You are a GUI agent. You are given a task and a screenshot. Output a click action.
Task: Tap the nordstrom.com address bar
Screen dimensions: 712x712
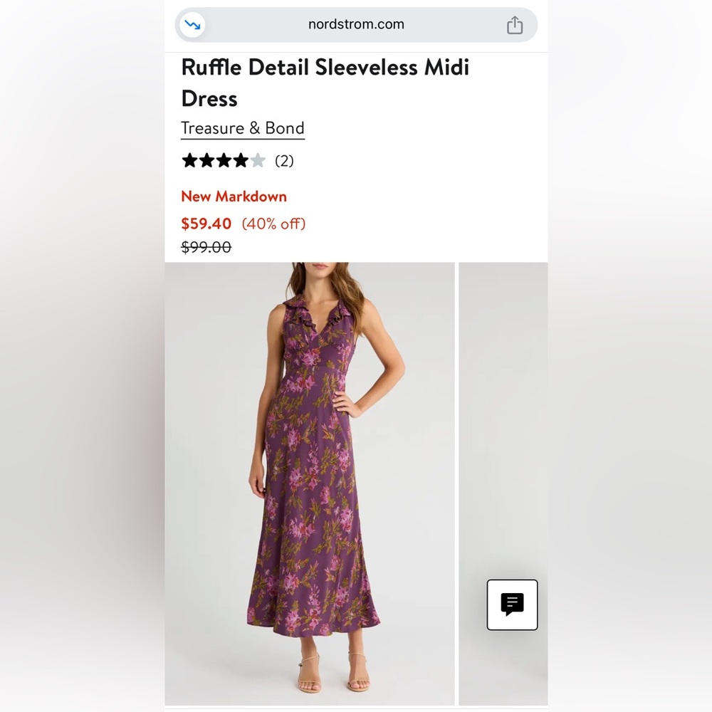(356, 24)
